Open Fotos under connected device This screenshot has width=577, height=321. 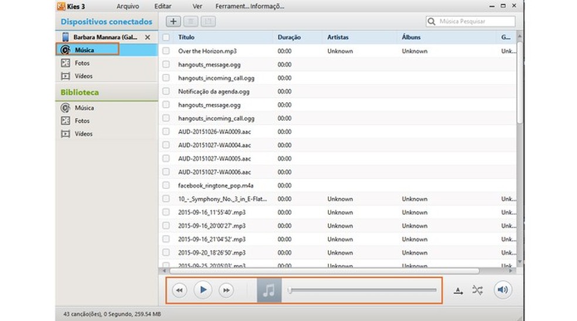click(x=82, y=63)
